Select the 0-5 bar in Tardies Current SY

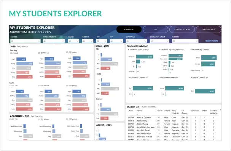tap(205, 91)
